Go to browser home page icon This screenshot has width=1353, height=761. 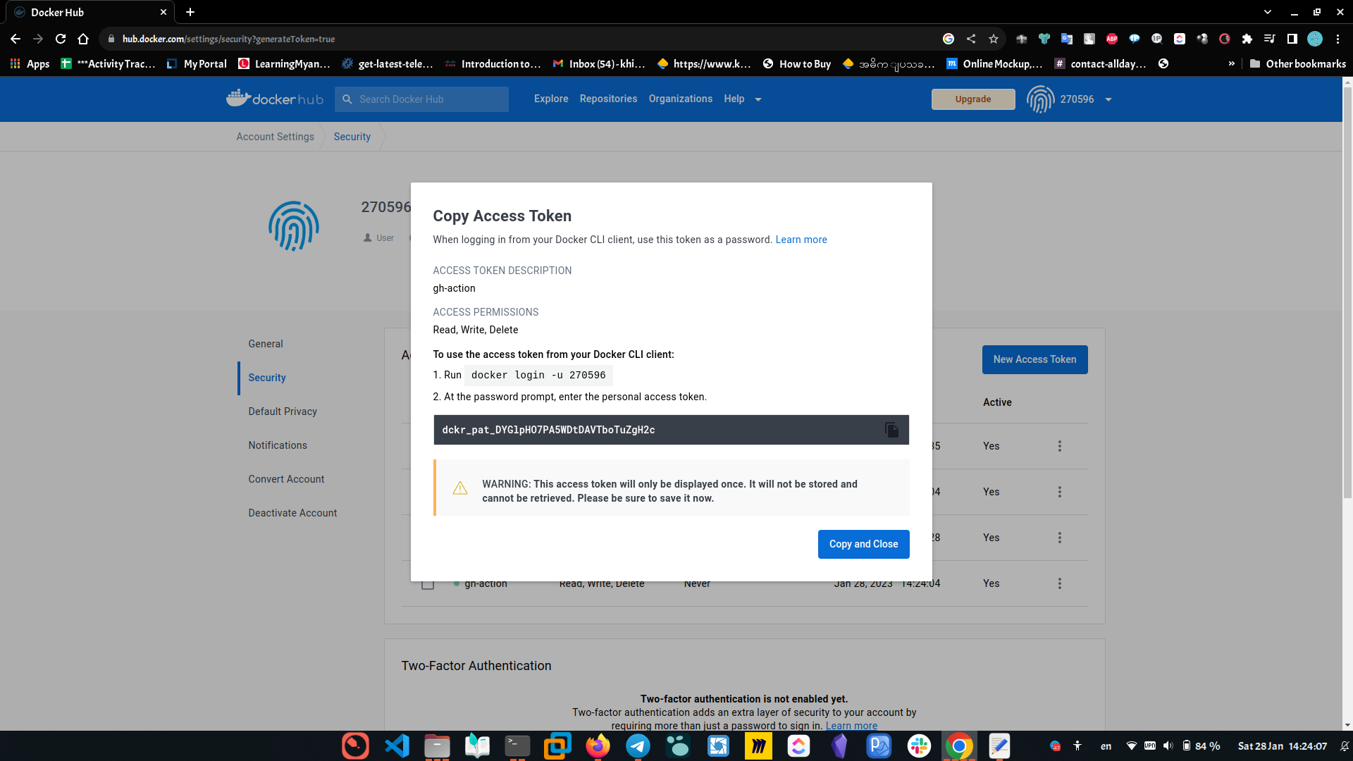click(83, 39)
